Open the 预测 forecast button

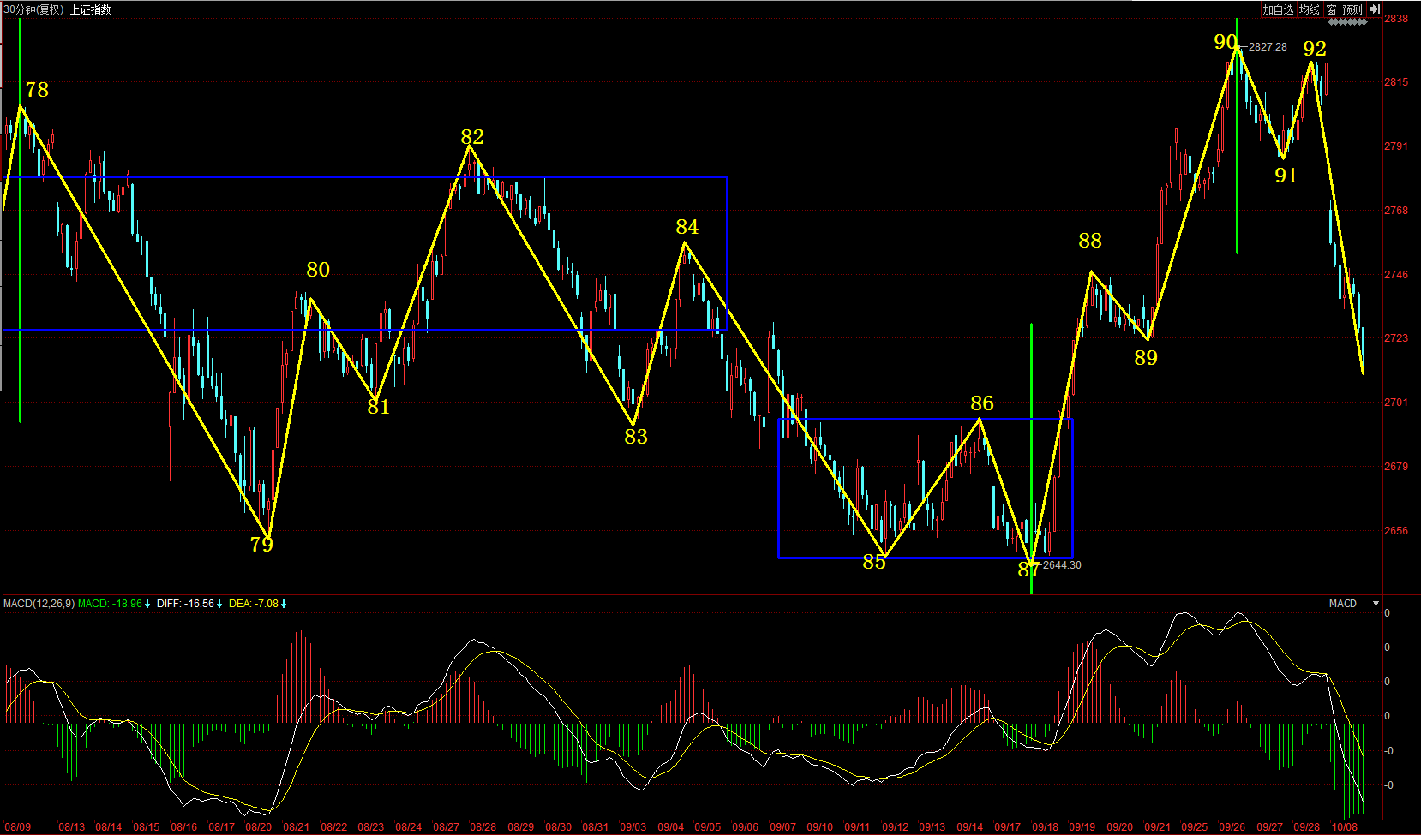click(1352, 9)
